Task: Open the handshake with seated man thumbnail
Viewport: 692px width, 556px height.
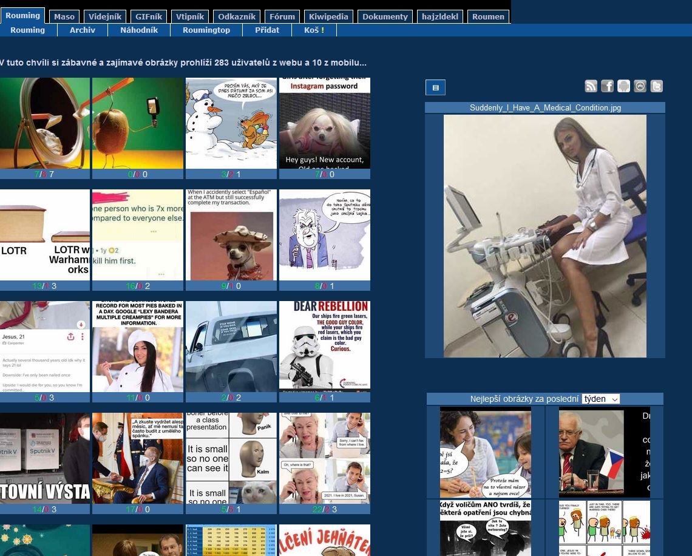Action: tap(138, 458)
